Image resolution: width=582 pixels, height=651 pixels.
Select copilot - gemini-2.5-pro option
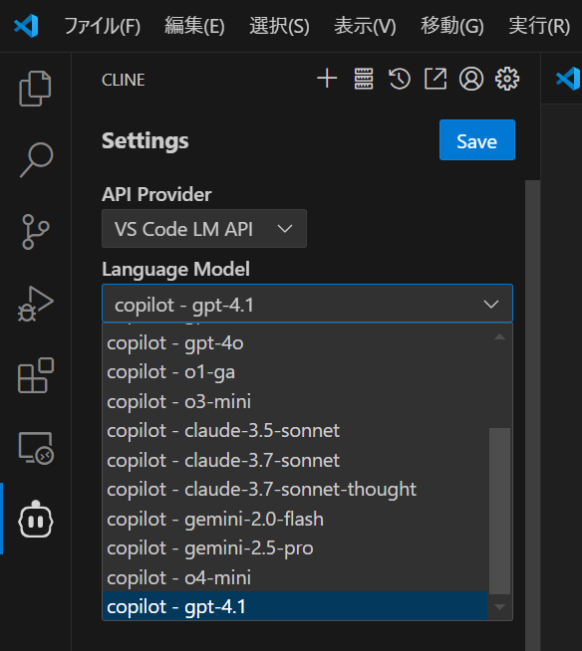pyautogui.click(x=295, y=548)
